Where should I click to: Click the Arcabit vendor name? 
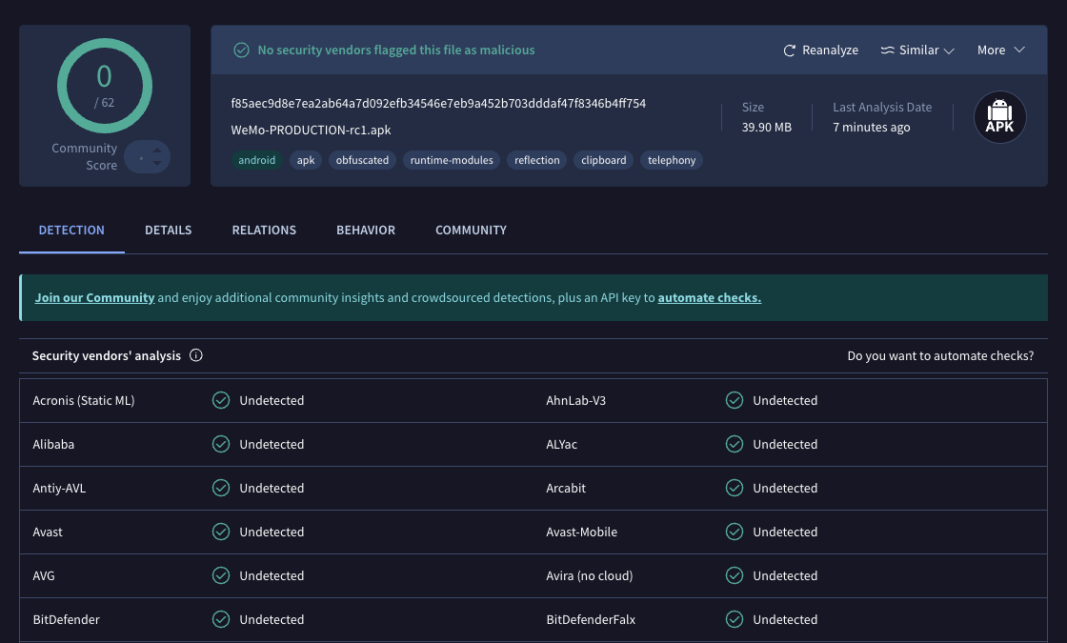(x=566, y=488)
